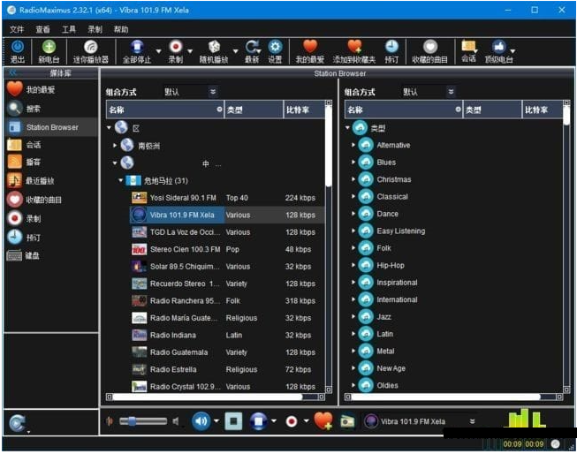The height and width of the screenshot is (454, 577).
Task: Open the 文件 menu
Action: (17, 29)
